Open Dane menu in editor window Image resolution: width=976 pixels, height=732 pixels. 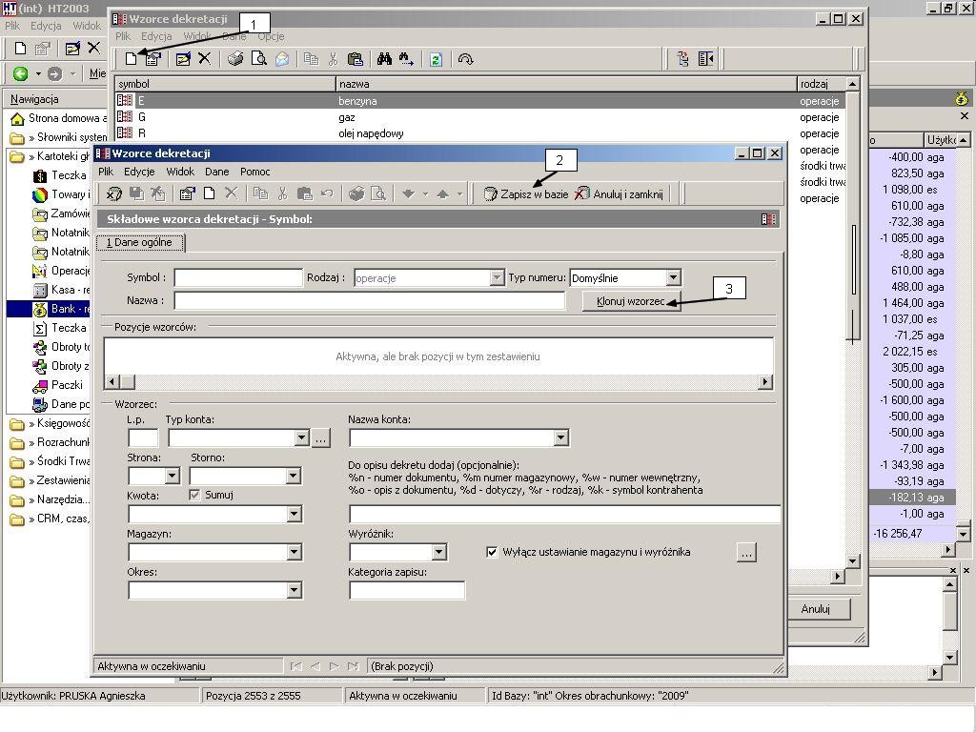216,172
